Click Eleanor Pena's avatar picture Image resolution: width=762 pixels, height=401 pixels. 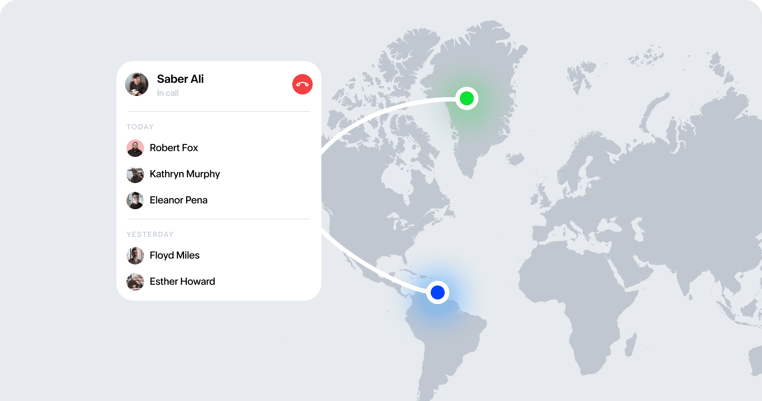point(135,200)
